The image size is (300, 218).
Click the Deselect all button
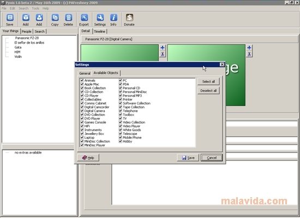coord(208,91)
